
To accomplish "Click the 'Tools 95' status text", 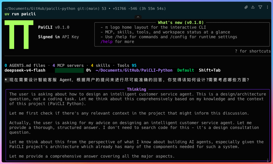I will (127, 65).
